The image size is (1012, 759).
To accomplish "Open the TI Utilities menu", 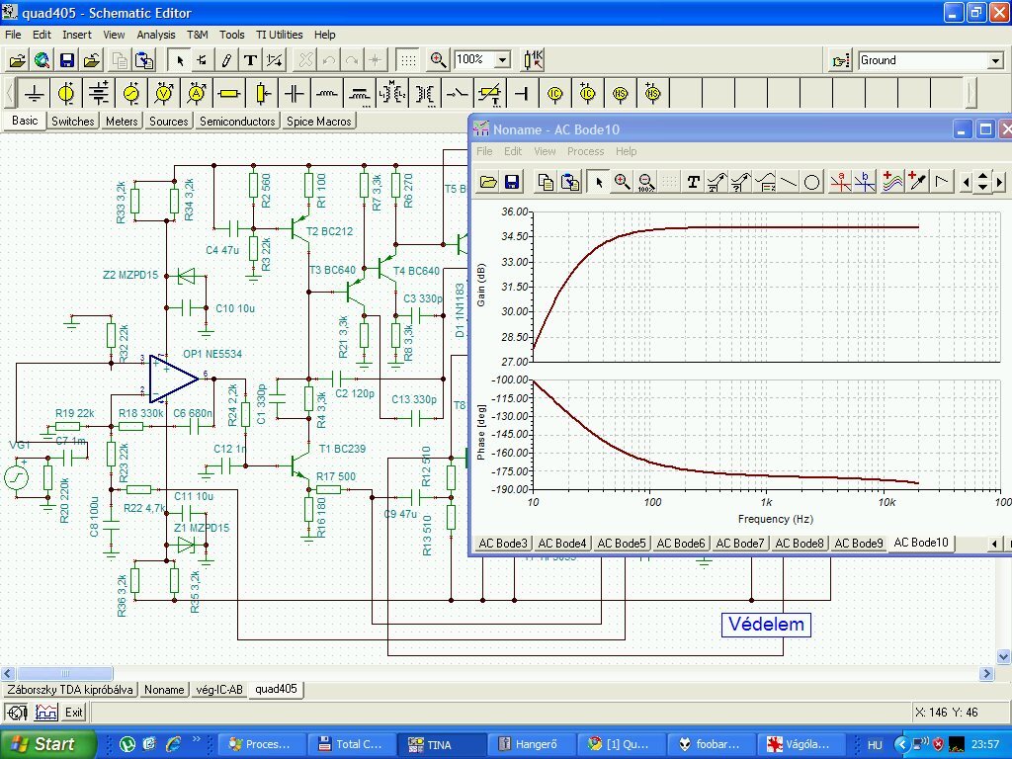I will click(279, 35).
